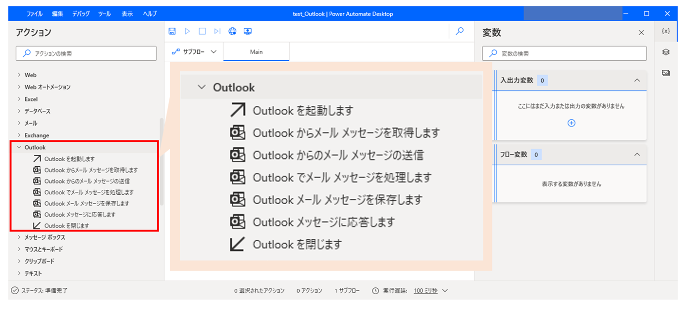Open the variables {x} panel icon
689x310 pixels.
tap(666, 31)
